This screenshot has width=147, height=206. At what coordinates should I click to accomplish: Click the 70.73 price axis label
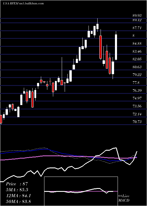[137, 122]
